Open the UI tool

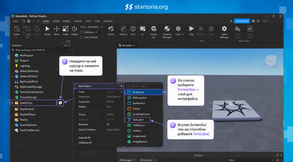(x=142, y=31)
